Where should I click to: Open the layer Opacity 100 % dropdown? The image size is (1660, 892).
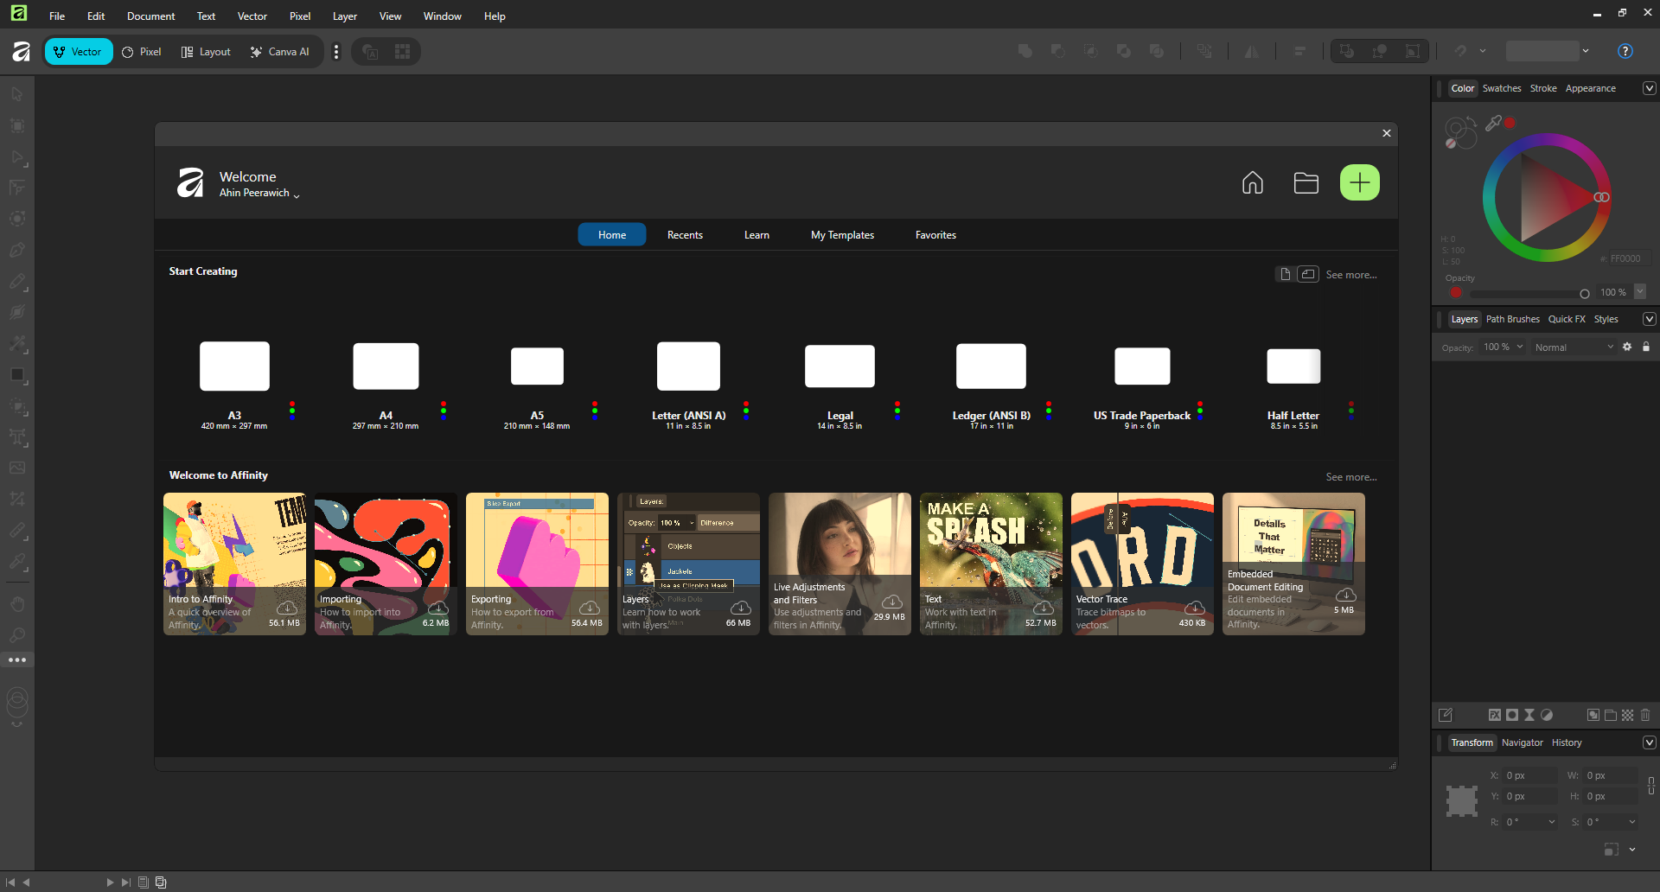pos(1503,347)
